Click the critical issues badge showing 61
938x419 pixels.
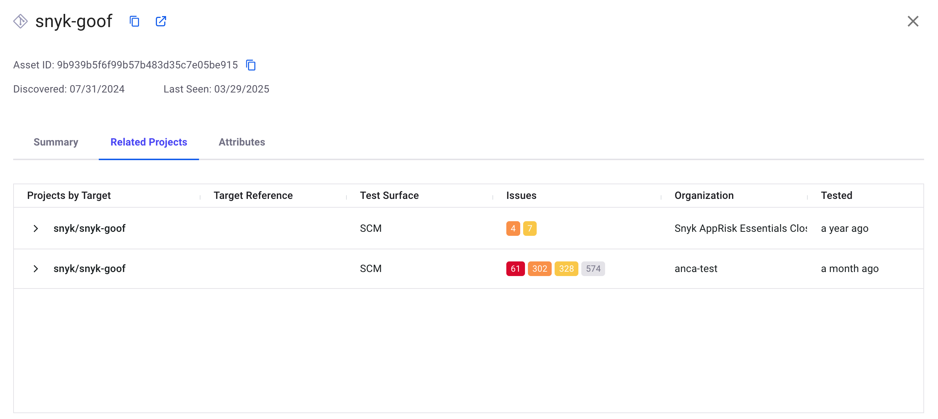tap(515, 269)
